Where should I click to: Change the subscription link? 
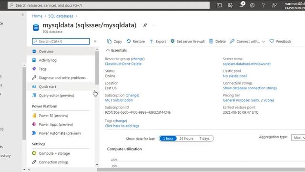click(x=132, y=95)
